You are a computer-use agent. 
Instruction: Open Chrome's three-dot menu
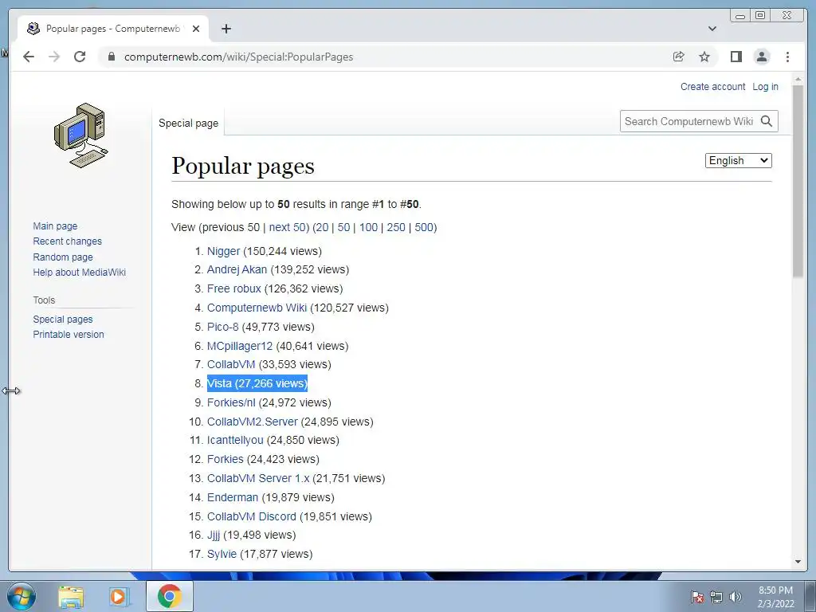(x=788, y=57)
